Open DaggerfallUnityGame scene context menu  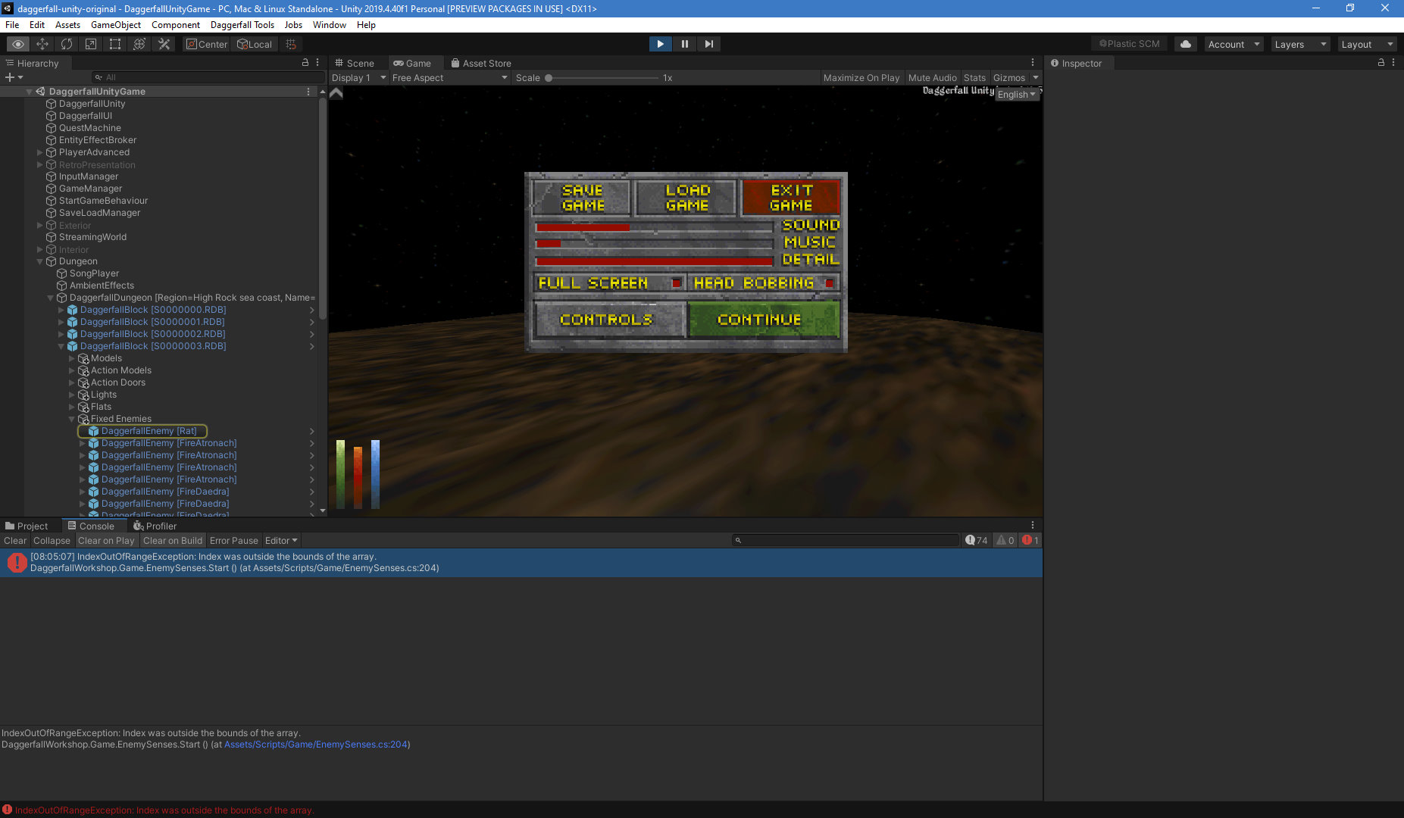[308, 91]
